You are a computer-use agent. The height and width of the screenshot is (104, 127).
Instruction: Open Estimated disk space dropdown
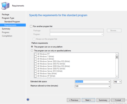pyautogui.click(x=109, y=82)
